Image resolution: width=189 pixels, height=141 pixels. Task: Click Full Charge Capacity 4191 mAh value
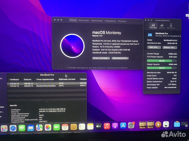[x=173, y=57]
